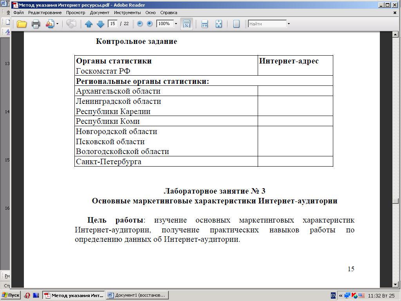Click text Региональные органы статистики:
Image resolution: width=401 pixels, height=301 pixels.
pyautogui.click(x=143, y=81)
